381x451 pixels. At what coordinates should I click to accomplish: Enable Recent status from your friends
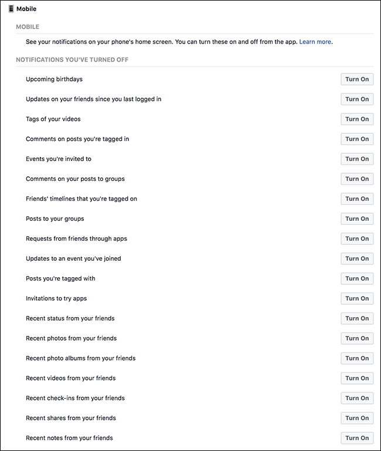357,319
